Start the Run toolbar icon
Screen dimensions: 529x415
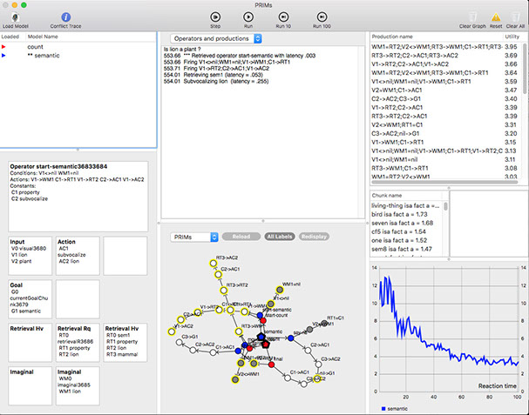click(x=248, y=17)
